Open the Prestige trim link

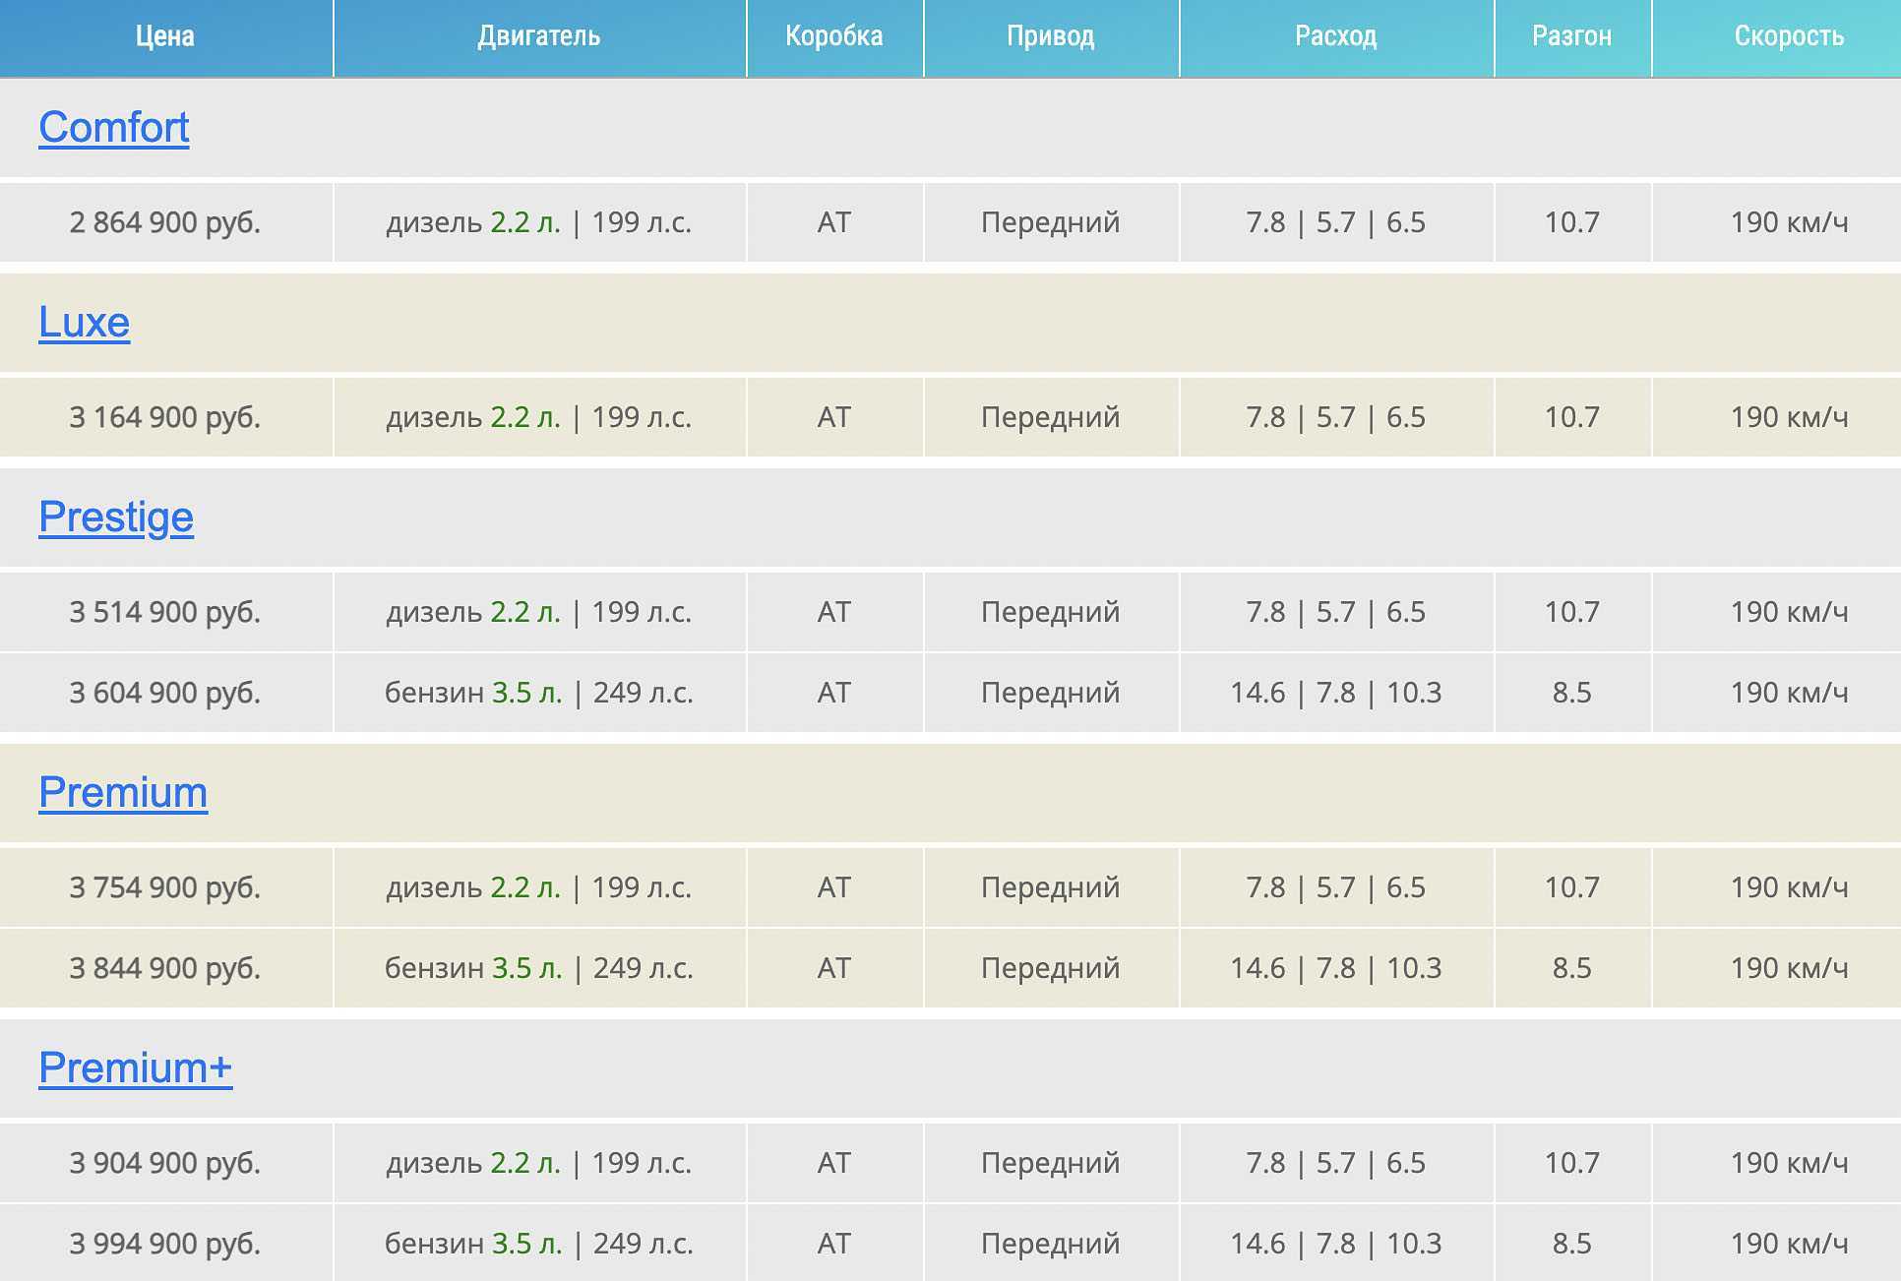pyautogui.click(x=116, y=518)
